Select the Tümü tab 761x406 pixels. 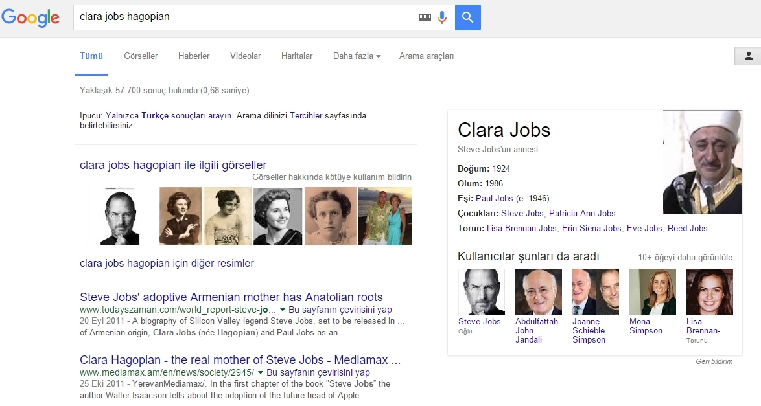tap(91, 56)
